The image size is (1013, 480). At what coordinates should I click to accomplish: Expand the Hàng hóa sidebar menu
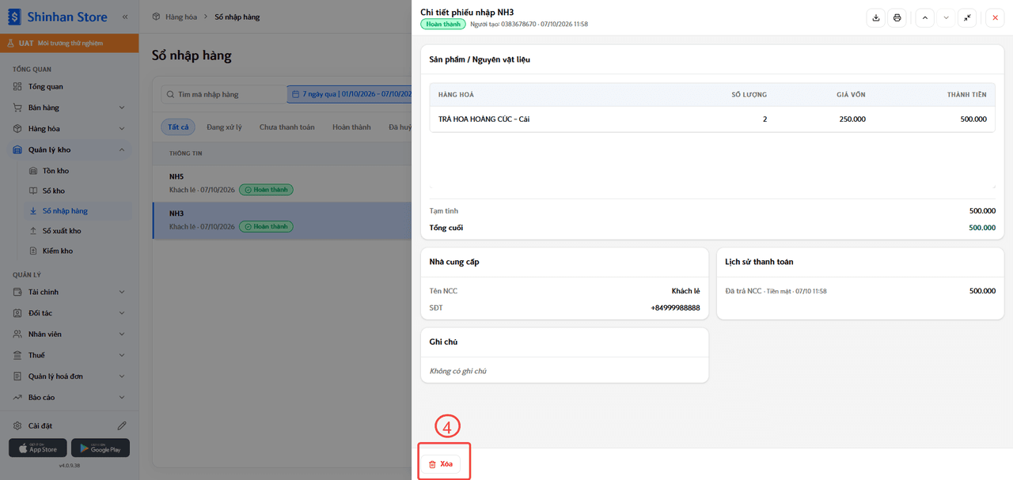[69, 128]
